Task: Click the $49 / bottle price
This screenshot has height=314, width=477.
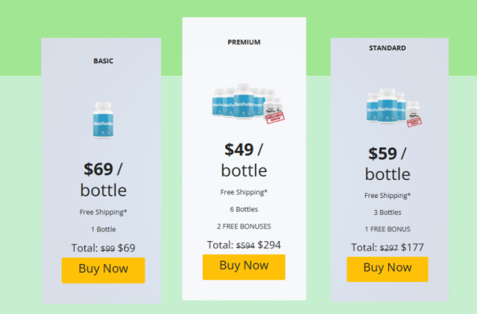Action: (244, 160)
